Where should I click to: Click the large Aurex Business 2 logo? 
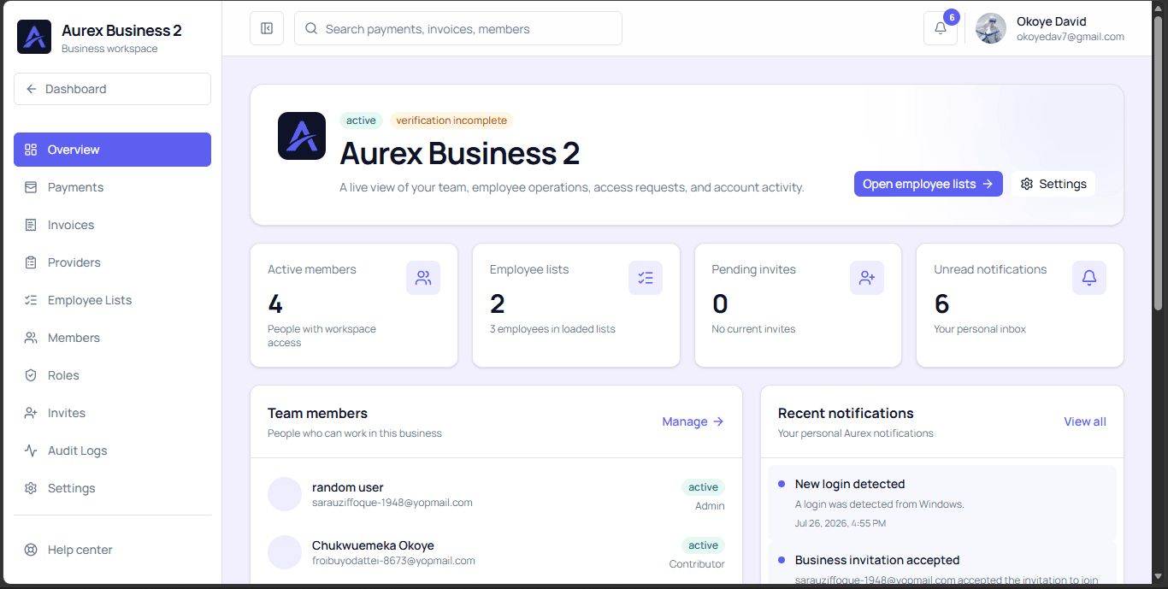click(x=302, y=136)
